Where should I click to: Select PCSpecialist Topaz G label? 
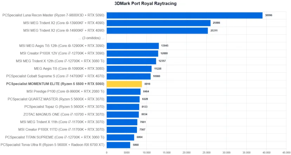point(64,107)
